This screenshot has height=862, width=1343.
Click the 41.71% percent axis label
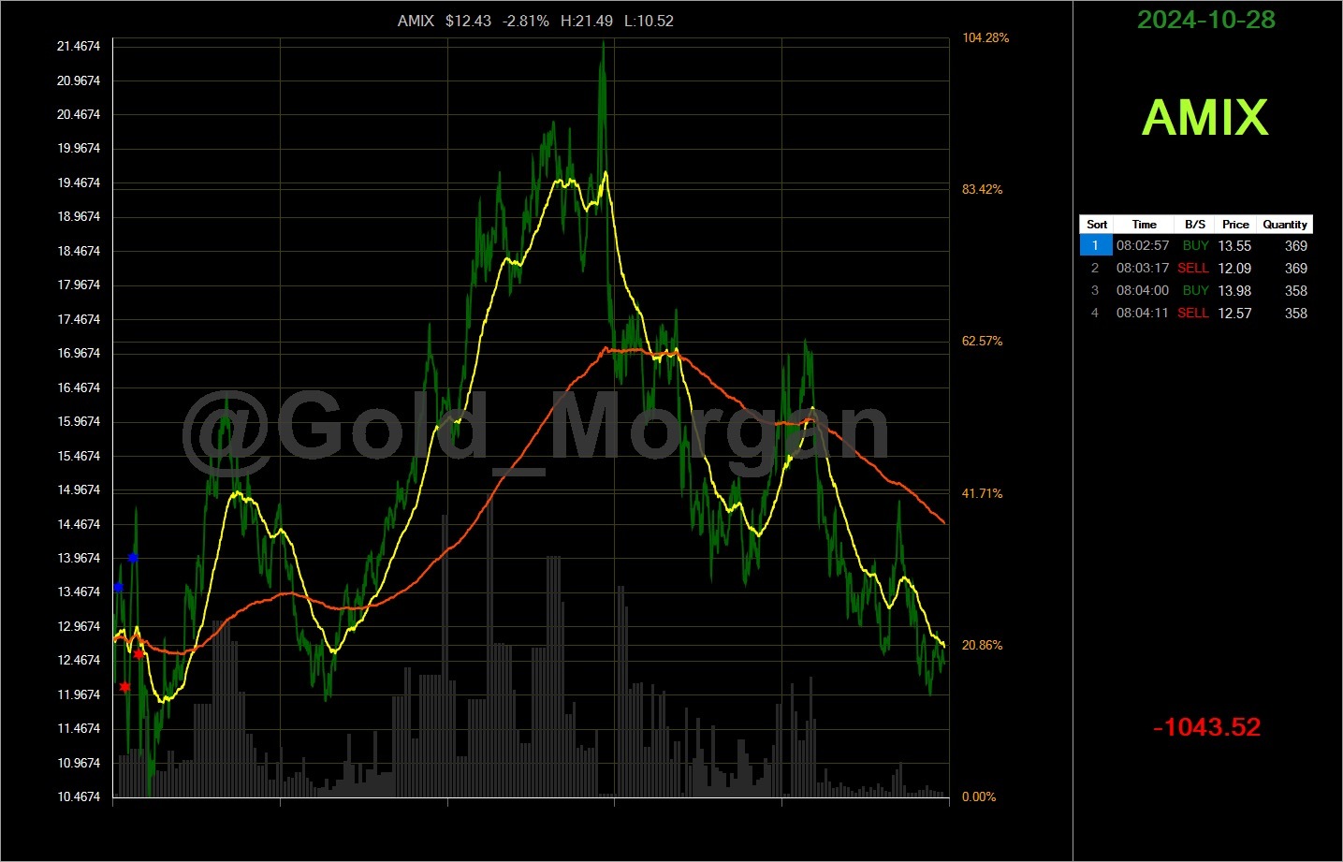point(982,493)
